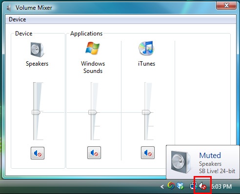Click the Windows Sounds volume slider handle

pyautogui.click(x=93, y=112)
